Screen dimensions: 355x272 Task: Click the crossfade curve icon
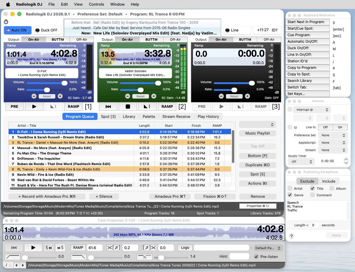click(x=144, y=257)
